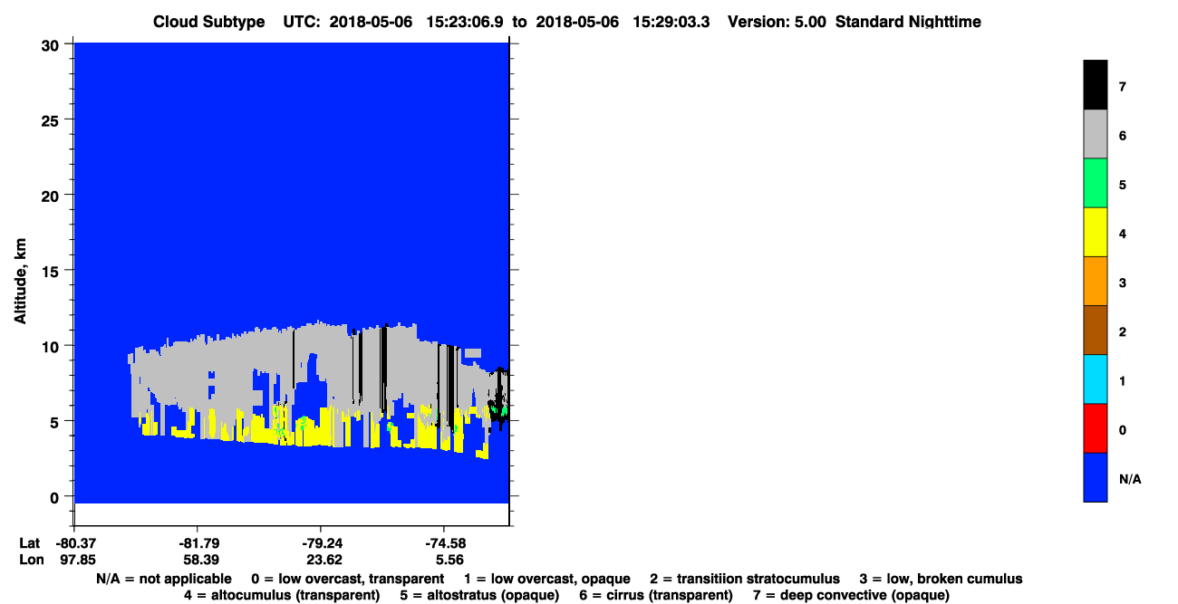This screenshot has height=604, width=1178.
Task: Click the blue N/A color swatch
Action: point(1095,476)
